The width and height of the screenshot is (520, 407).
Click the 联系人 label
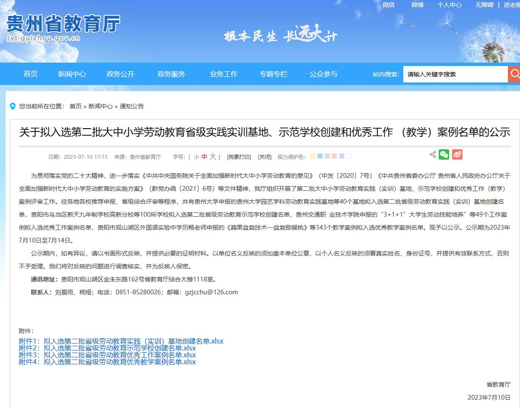click(41, 292)
